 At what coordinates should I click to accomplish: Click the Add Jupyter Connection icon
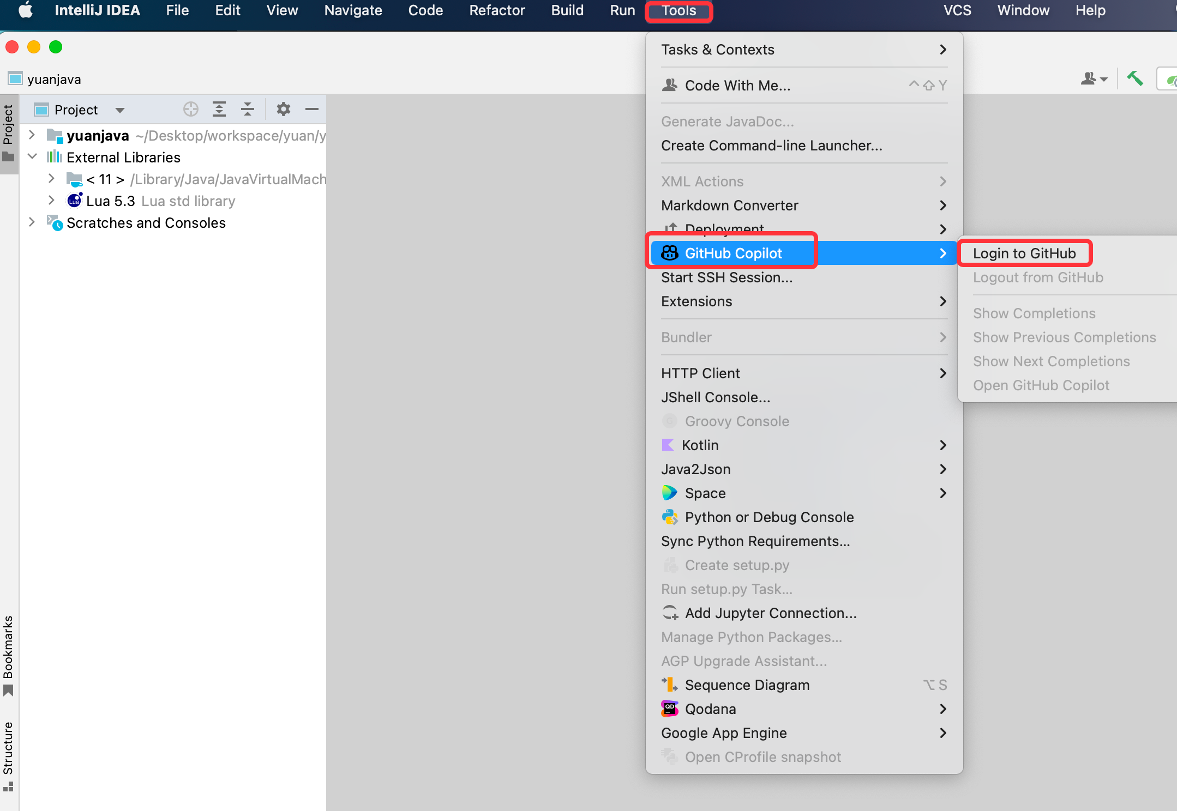(670, 613)
